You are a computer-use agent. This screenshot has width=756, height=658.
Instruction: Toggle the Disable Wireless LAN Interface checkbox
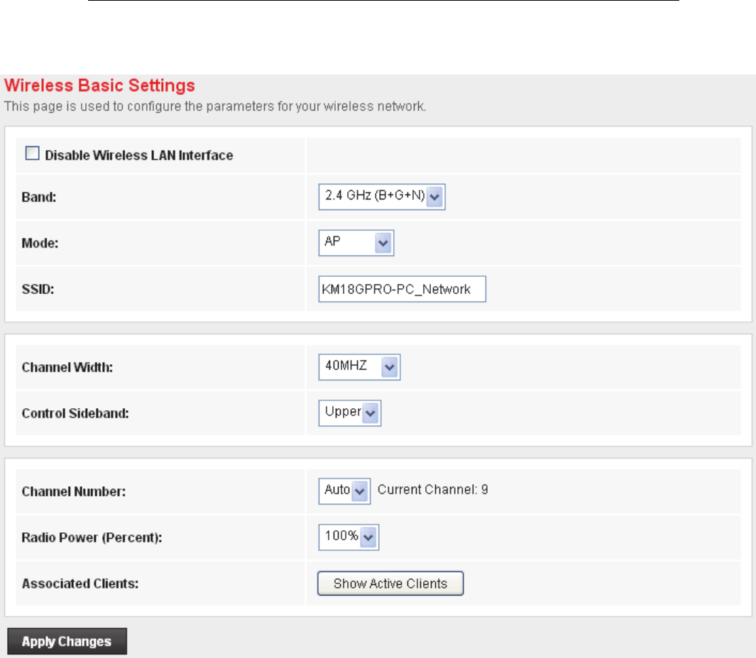[x=32, y=153]
